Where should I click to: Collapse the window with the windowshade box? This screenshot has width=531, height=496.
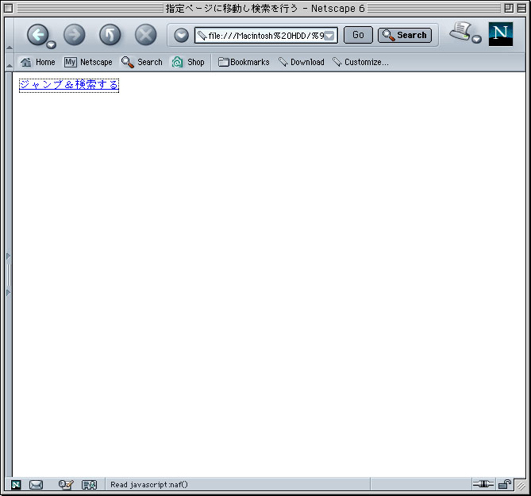pos(521,8)
